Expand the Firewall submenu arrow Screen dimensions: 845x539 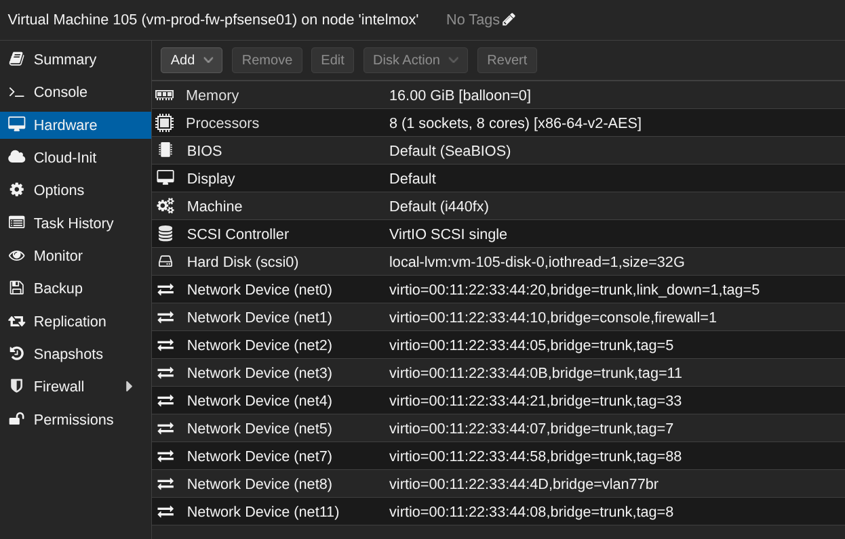(129, 387)
